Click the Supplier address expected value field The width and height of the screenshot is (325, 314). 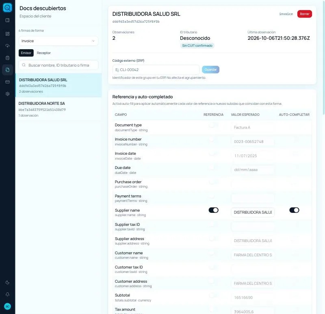(253, 241)
